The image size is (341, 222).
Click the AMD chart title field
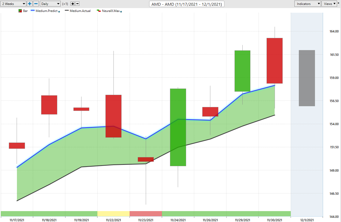[x=187, y=4]
